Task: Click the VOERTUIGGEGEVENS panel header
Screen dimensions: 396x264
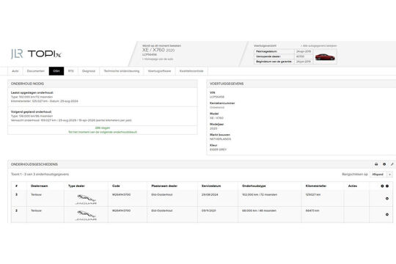Action: (301, 84)
